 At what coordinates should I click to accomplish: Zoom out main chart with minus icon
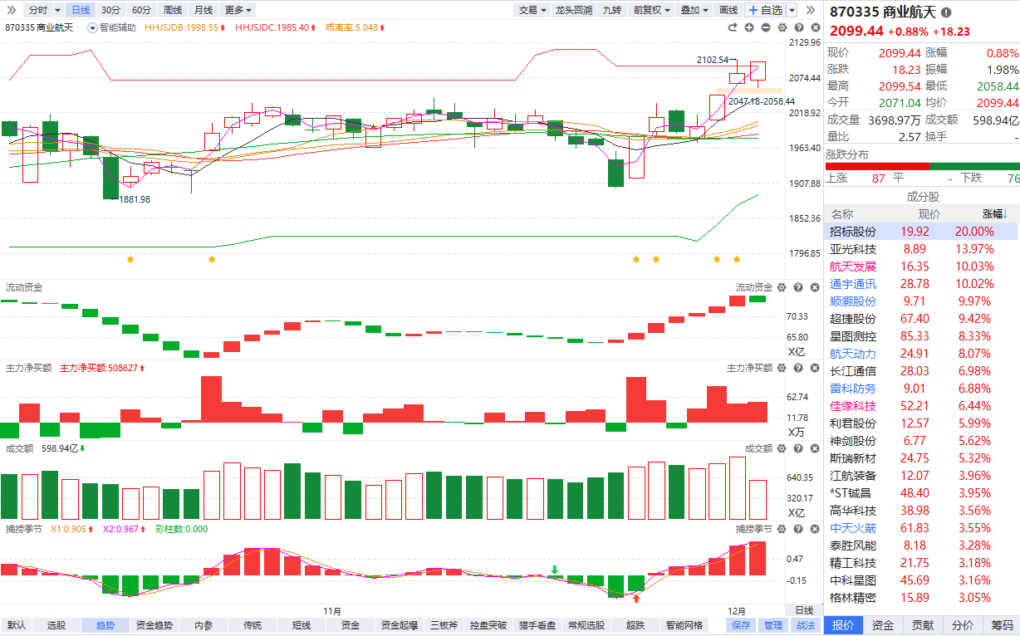pyautogui.click(x=765, y=27)
